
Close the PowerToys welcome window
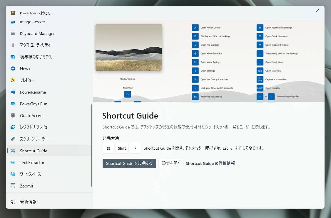click(x=318, y=10)
